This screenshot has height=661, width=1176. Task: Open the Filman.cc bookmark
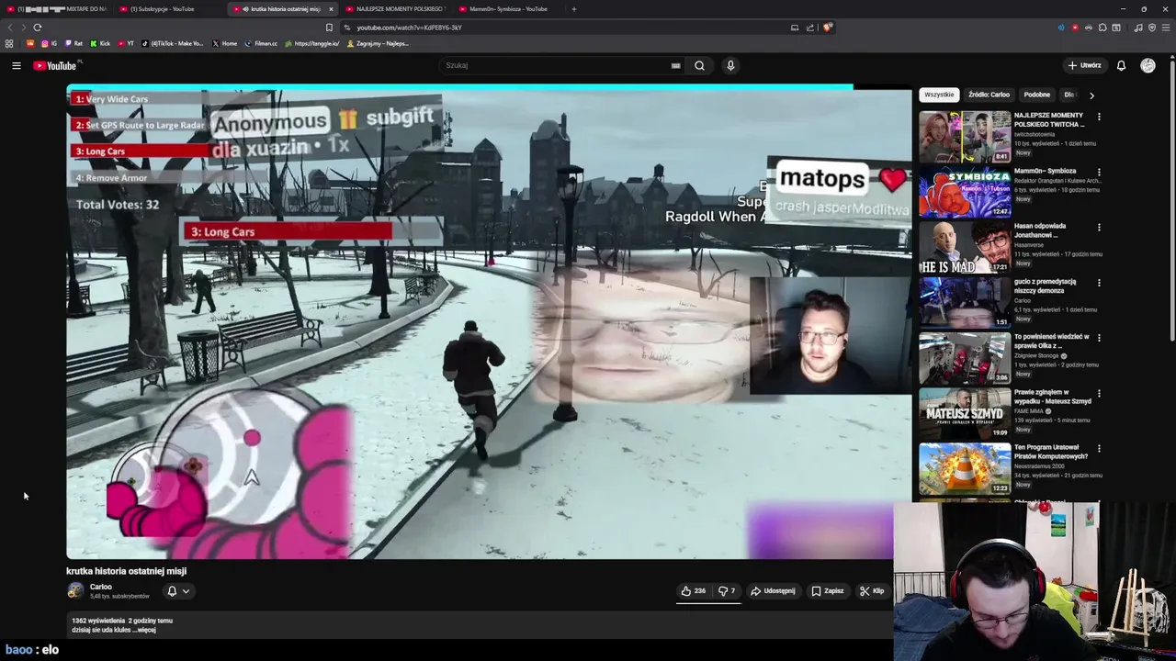261,43
